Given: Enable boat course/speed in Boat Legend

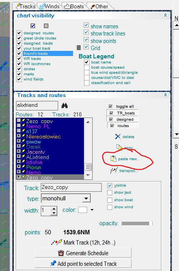Looking at the screenshot, I should coord(87,67).
